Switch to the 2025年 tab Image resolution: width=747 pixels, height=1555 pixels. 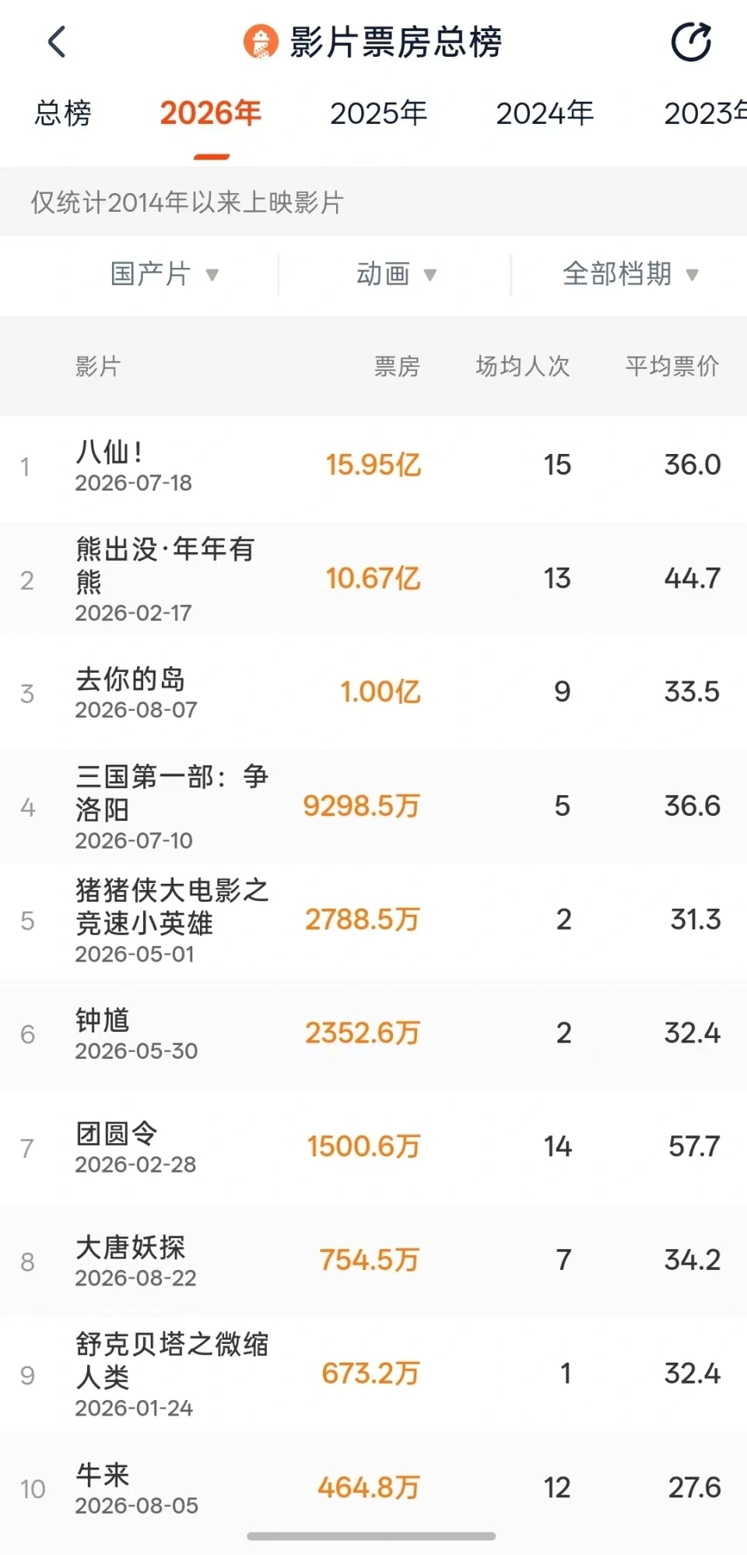[378, 114]
